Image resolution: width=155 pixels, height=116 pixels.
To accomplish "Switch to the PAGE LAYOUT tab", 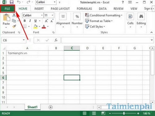I will (60, 9).
